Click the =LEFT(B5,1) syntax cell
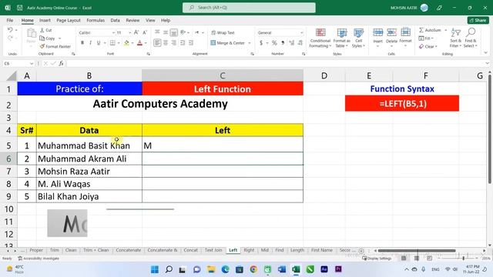 point(402,104)
